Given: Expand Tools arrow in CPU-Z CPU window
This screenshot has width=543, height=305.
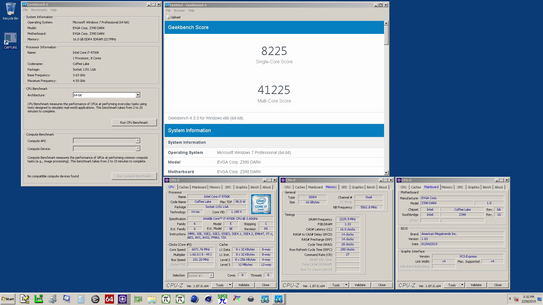Looking at the screenshot, I should point(230,285).
